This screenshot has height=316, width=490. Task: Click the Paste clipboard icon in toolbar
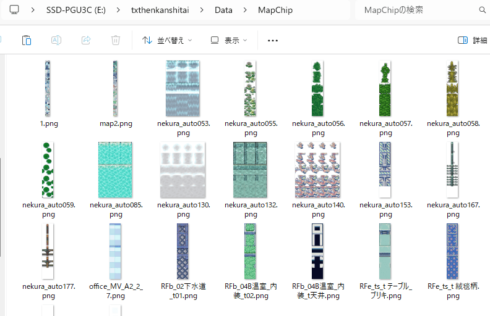[x=26, y=40]
